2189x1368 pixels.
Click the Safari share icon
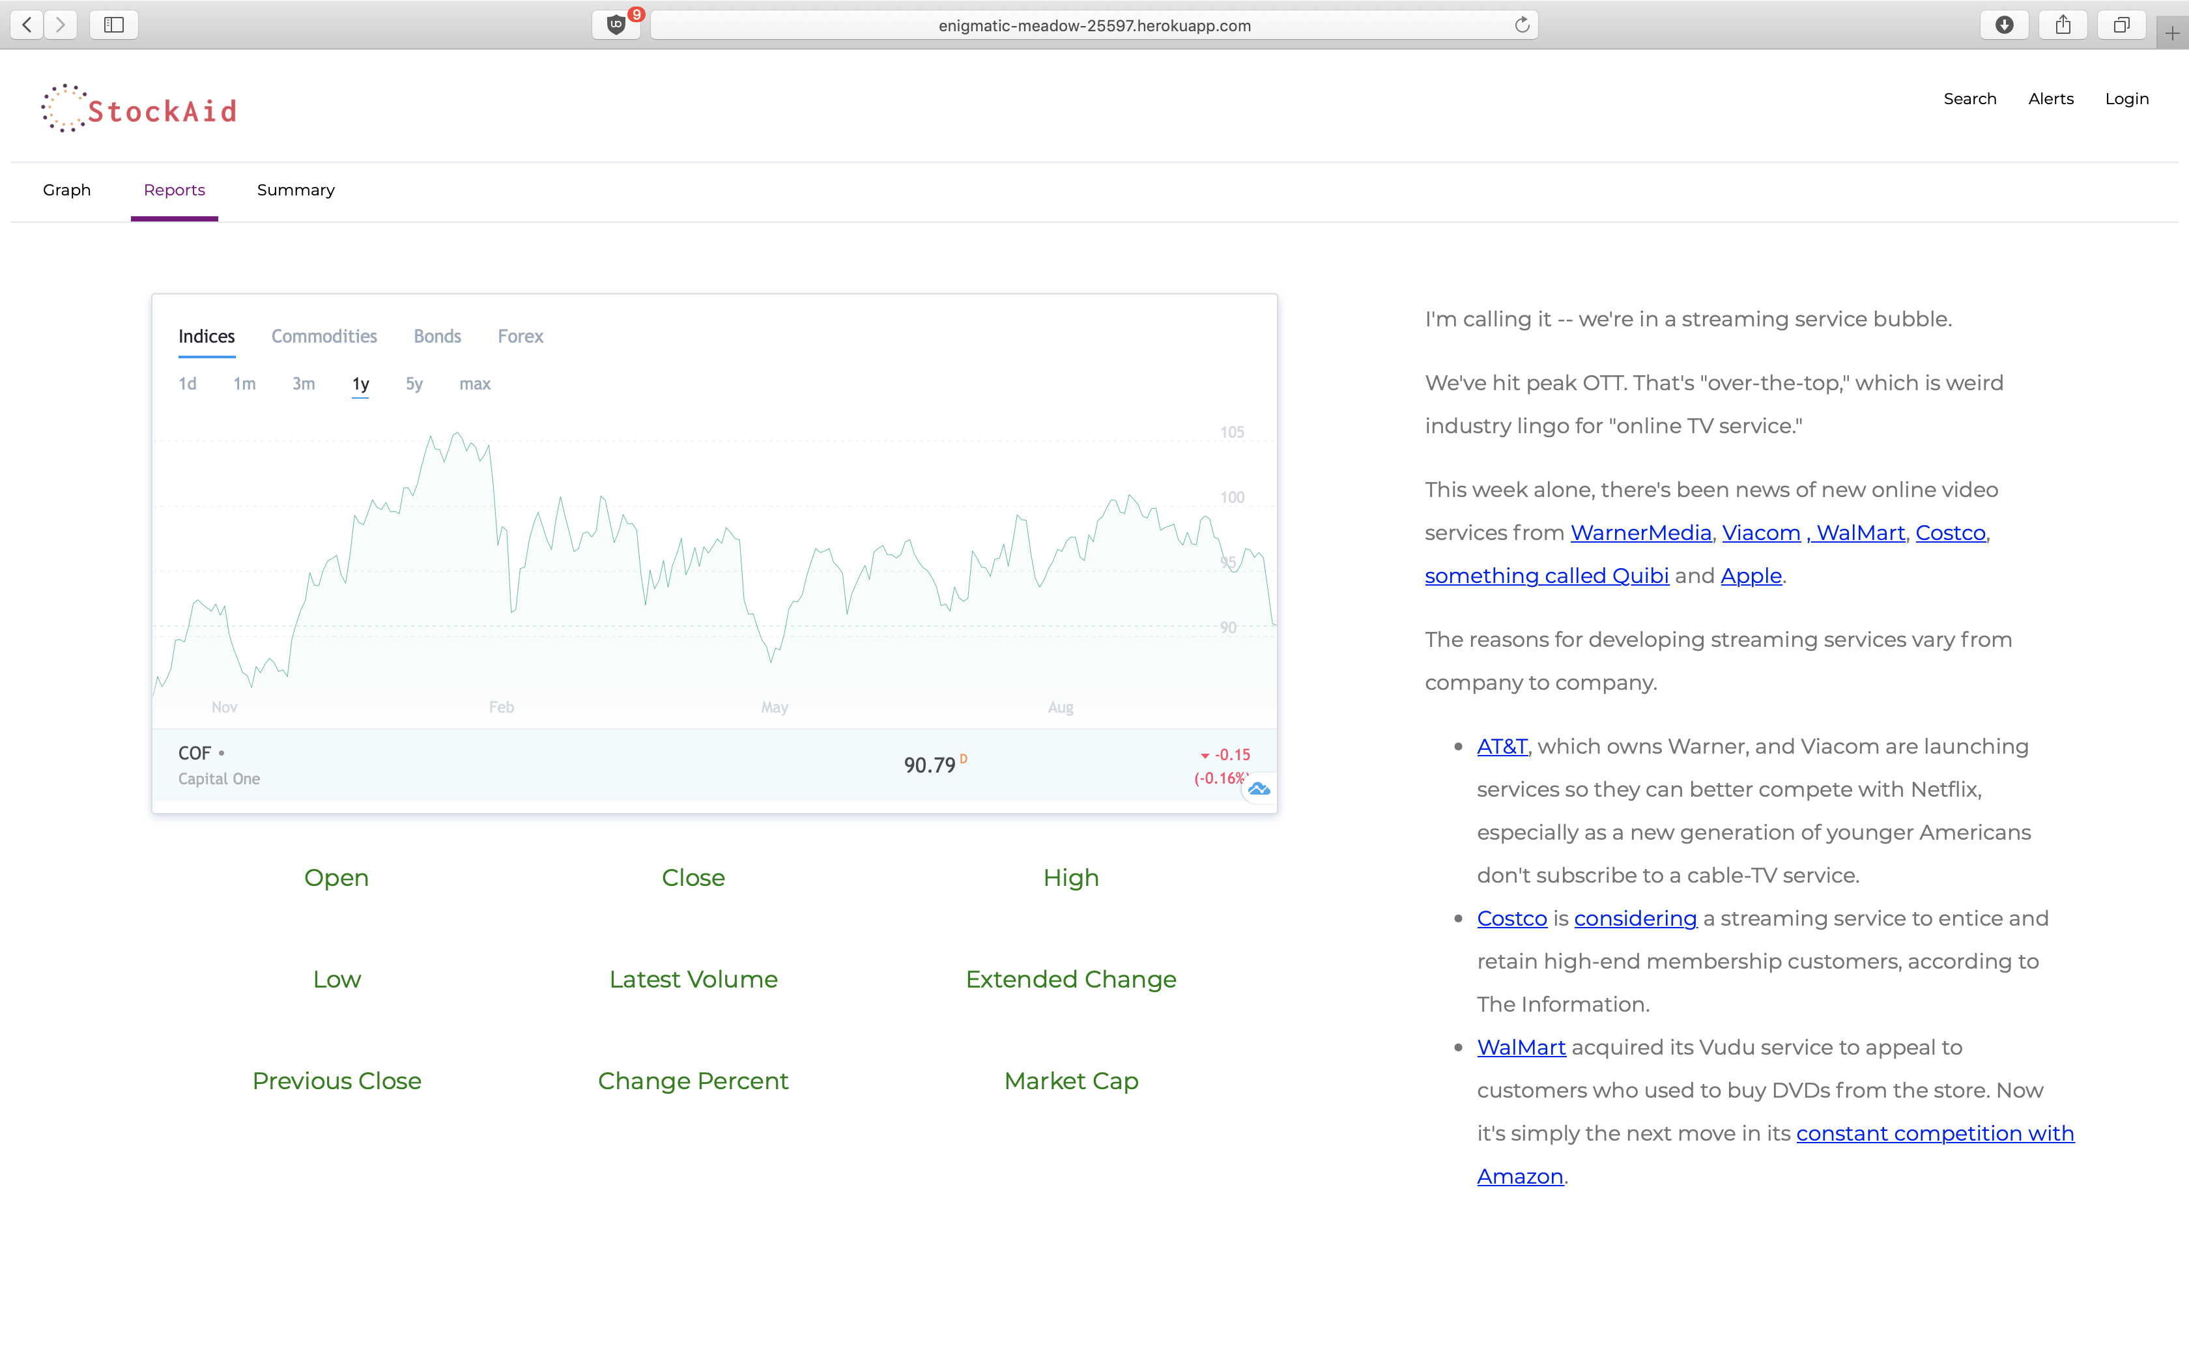click(x=2063, y=25)
